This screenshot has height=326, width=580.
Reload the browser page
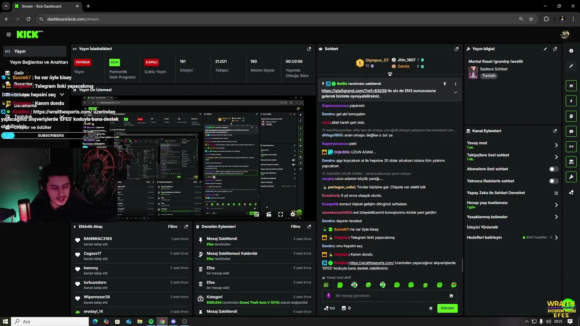28,19
